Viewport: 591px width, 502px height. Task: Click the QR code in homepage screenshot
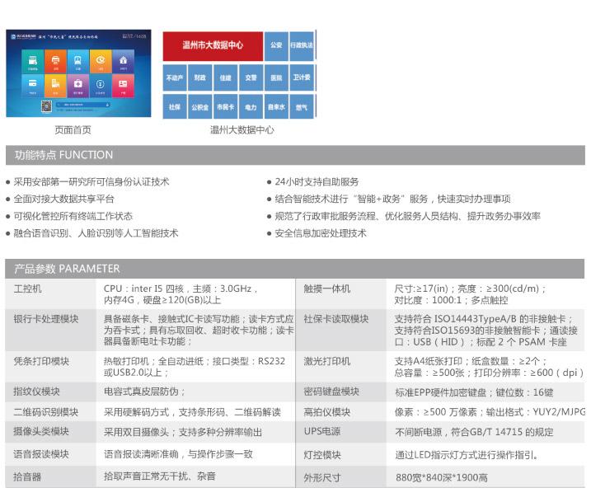47,106
